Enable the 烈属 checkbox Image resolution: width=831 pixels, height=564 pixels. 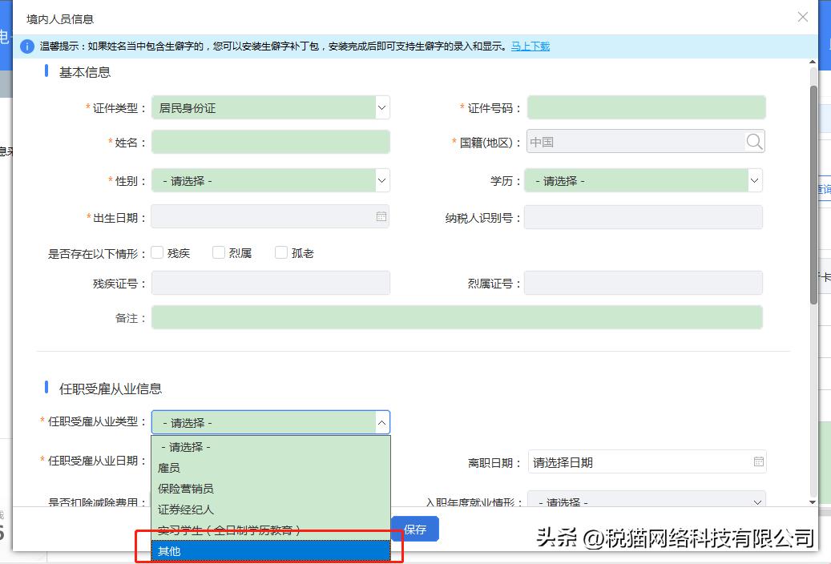219,252
